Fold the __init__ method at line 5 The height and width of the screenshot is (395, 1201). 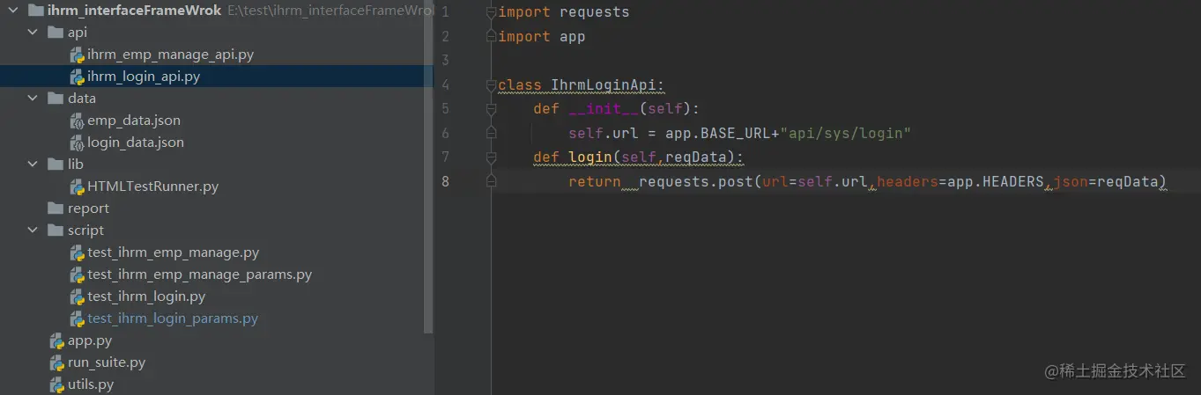492,109
